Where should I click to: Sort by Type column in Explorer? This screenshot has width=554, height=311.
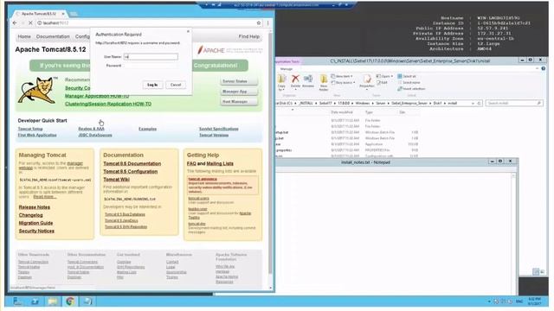369,112
